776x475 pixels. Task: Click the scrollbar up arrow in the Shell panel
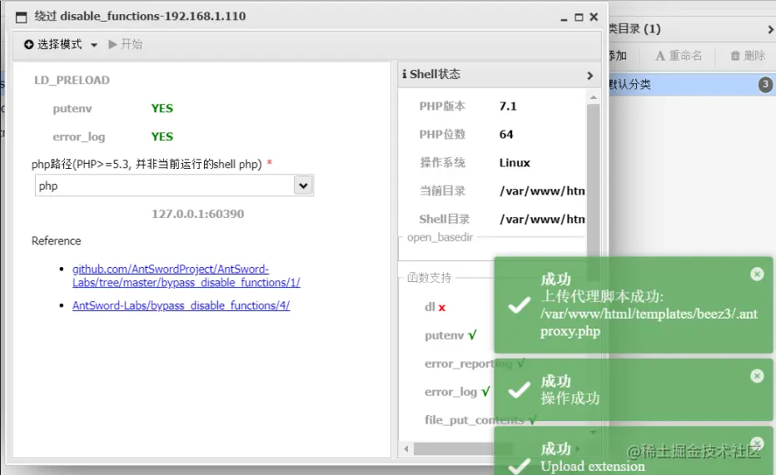(x=593, y=97)
